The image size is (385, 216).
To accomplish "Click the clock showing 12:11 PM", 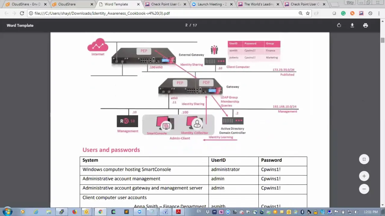I will pos(371,212).
